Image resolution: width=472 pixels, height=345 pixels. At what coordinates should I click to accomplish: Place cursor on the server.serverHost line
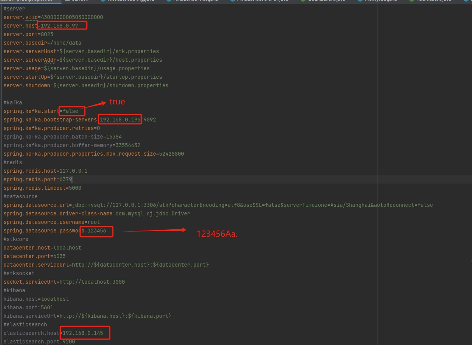[x=81, y=51]
